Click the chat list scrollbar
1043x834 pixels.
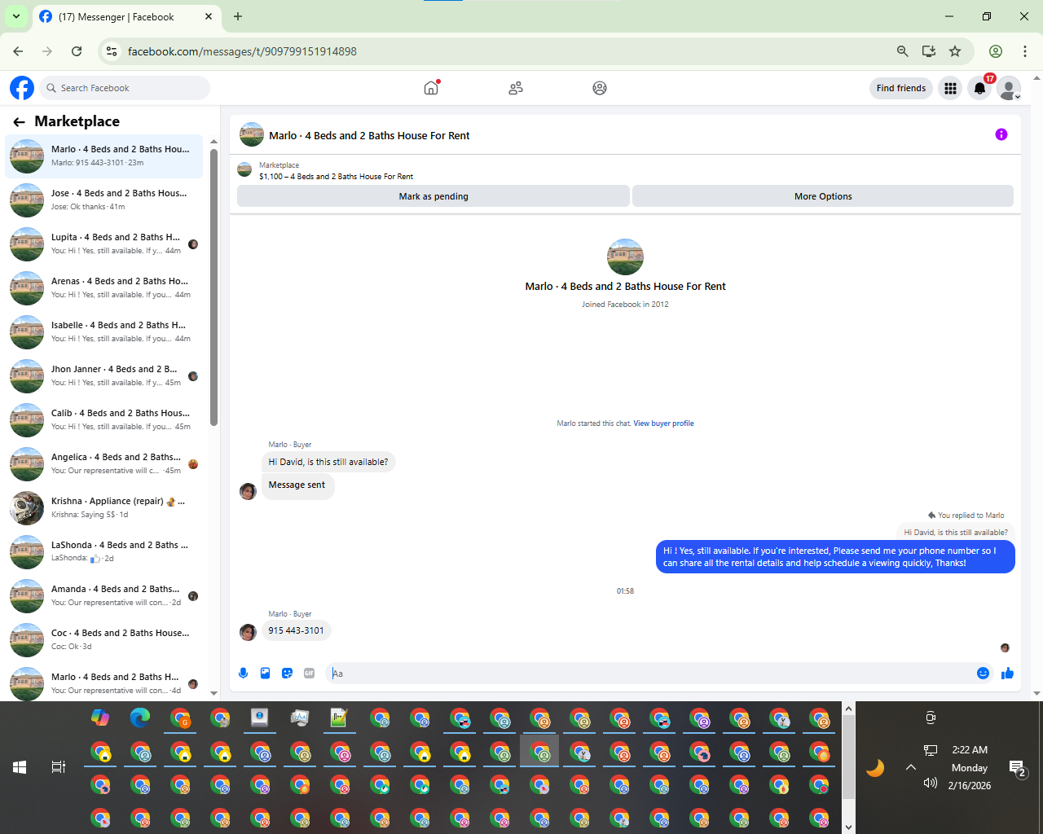point(213,287)
